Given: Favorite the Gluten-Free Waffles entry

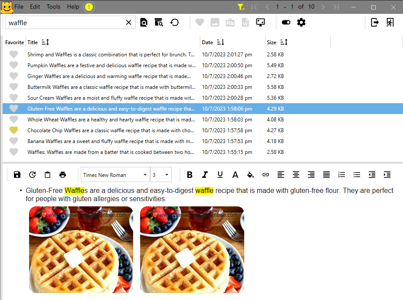Looking at the screenshot, I should tap(13, 109).
